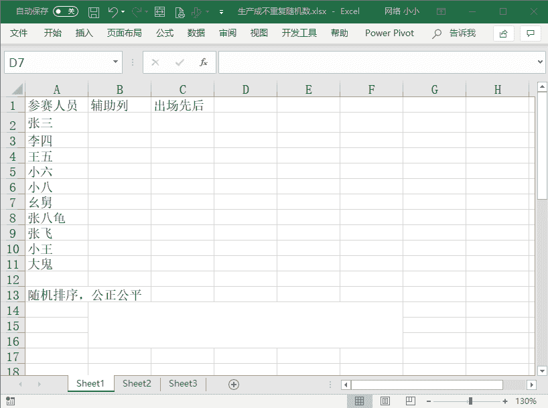Select cell containing 辅助列
This screenshot has width=548, height=408.
click(x=119, y=105)
